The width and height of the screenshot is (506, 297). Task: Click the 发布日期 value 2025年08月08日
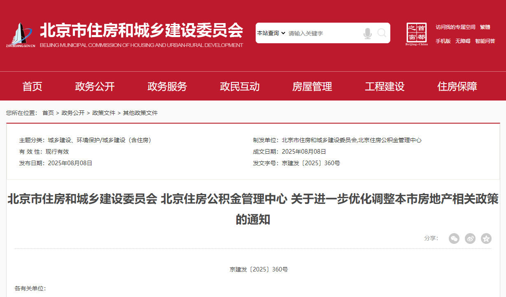pos(70,163)
